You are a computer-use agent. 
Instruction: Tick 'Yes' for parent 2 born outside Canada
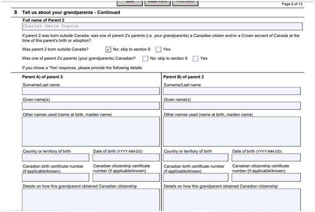tap(159, 49)
